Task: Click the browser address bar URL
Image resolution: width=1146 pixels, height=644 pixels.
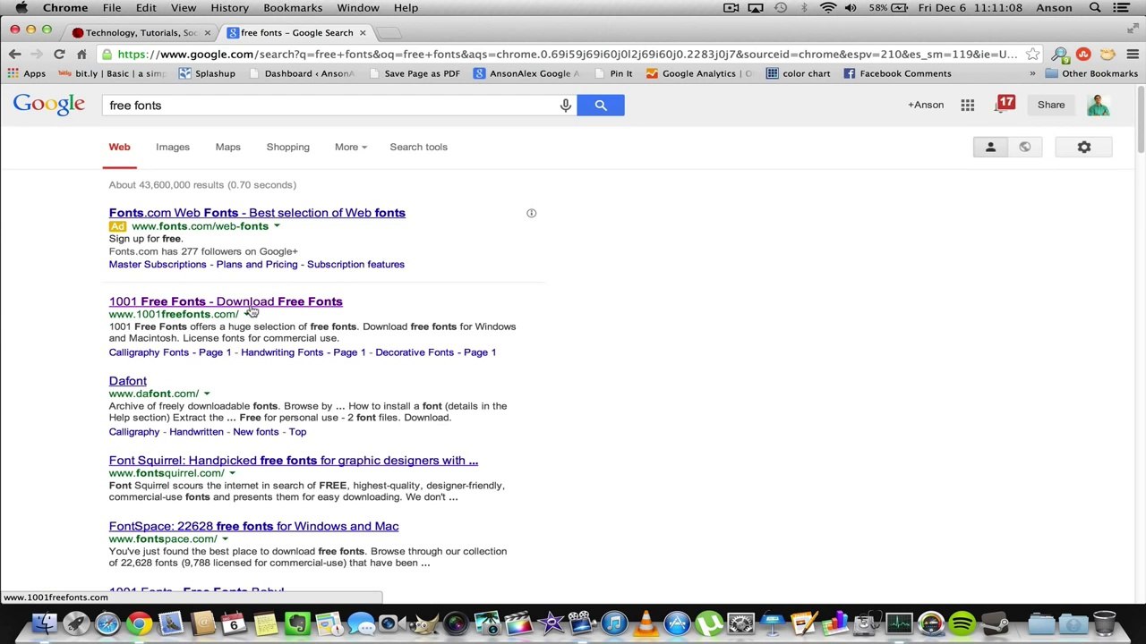Action: [567, 54]
